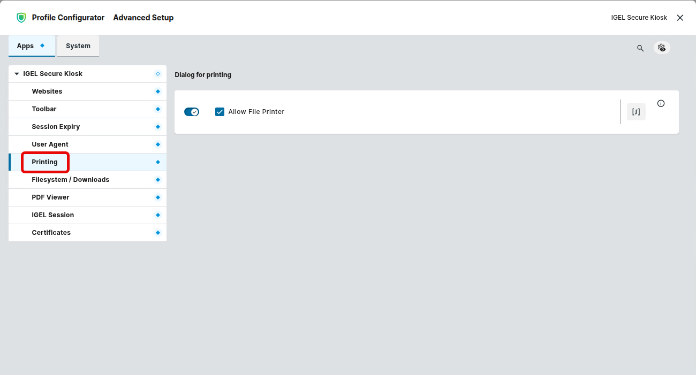Click the blue diamond beside Certificates
Image resolution: width=696 pixels, height=375 pixels.
(x=158, y=233)
